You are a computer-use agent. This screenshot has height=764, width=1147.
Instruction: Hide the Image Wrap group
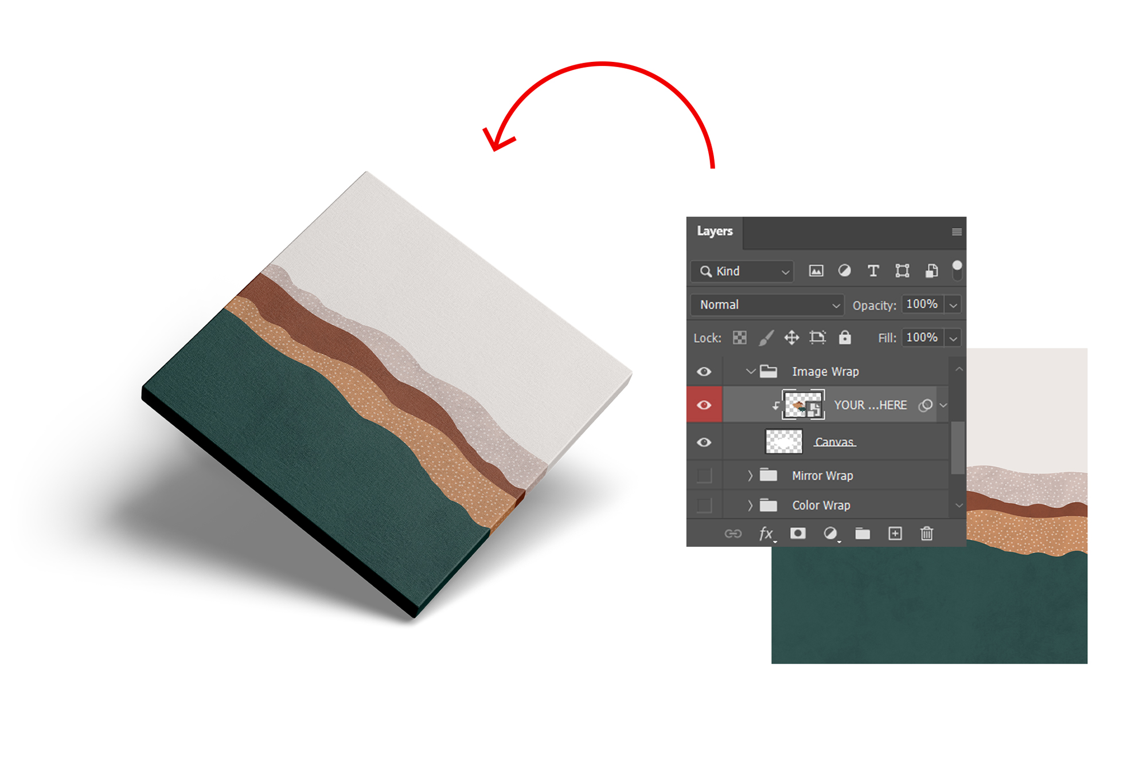tap(704, 371)
